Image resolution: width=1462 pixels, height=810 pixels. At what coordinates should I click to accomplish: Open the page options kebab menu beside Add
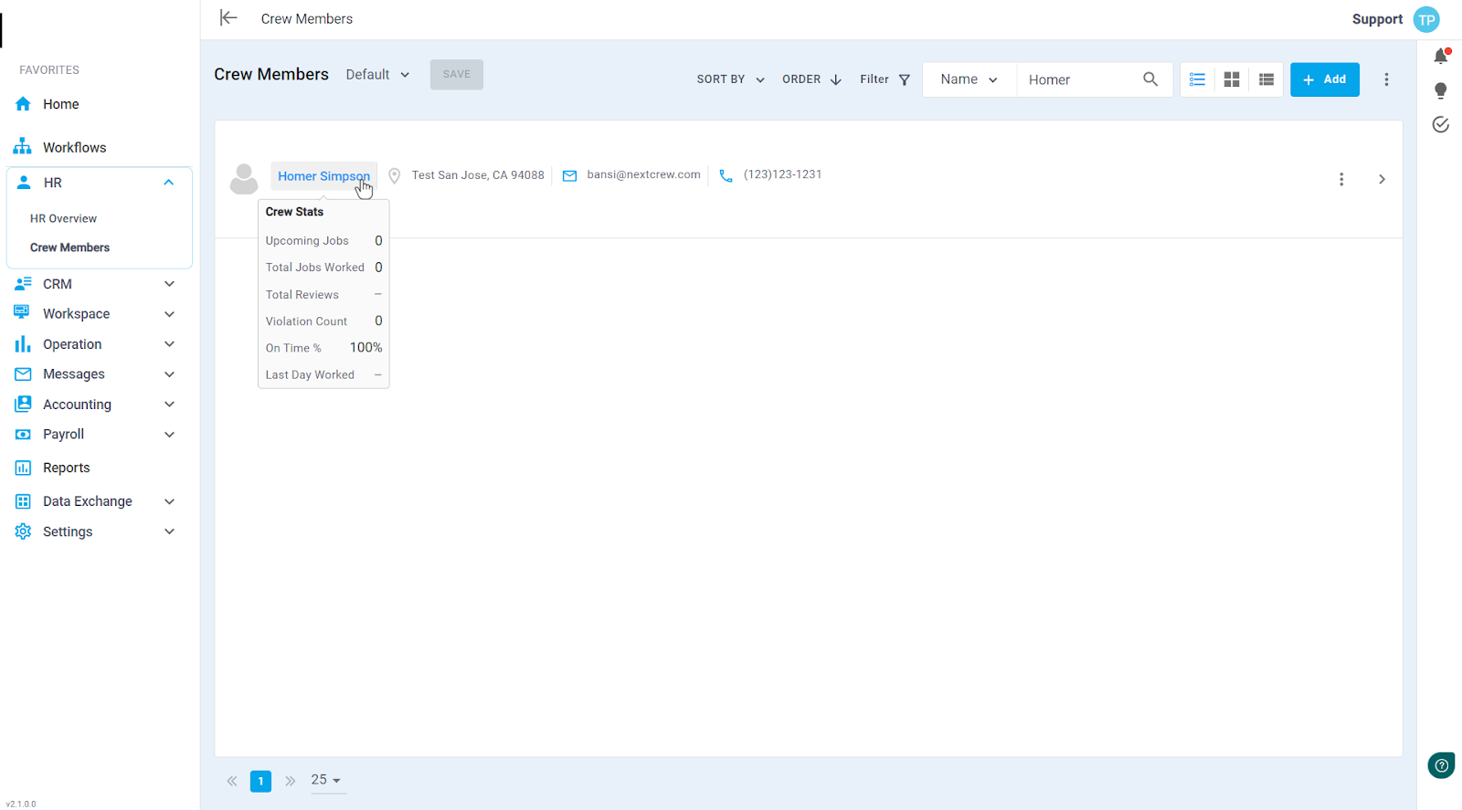[x=1386, y=79]
